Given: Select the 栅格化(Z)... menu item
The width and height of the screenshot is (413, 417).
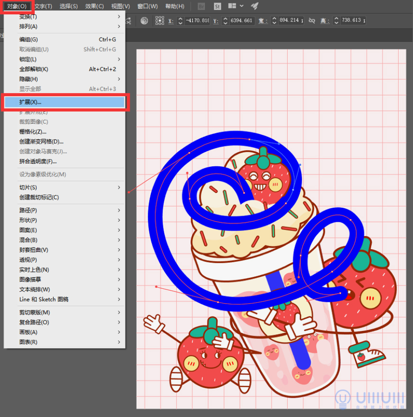Looking at the screenshot, I should click(x=64, y=132).
